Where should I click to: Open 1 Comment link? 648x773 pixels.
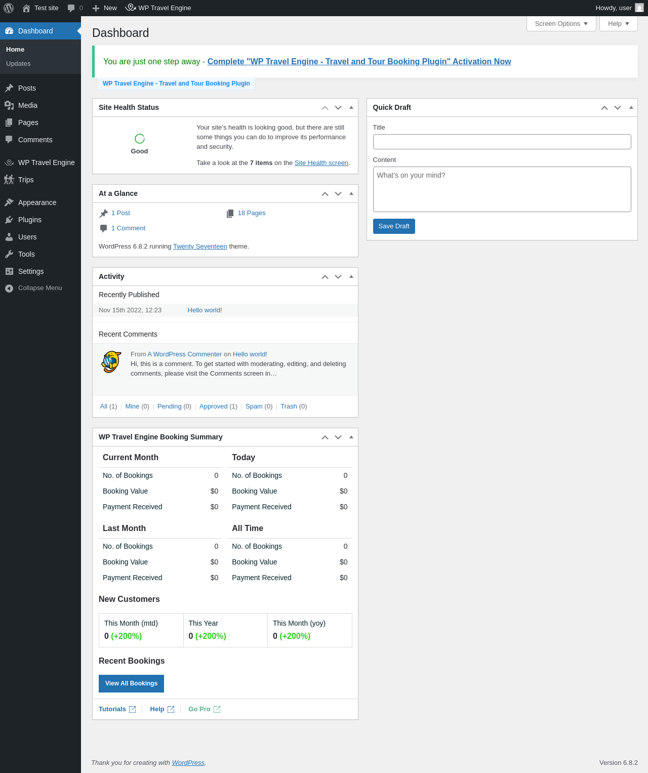(x=128, y=228)
